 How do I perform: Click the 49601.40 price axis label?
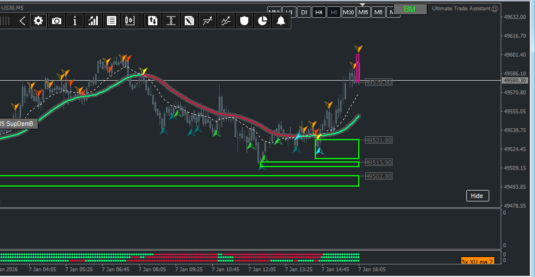pos(515,54)
